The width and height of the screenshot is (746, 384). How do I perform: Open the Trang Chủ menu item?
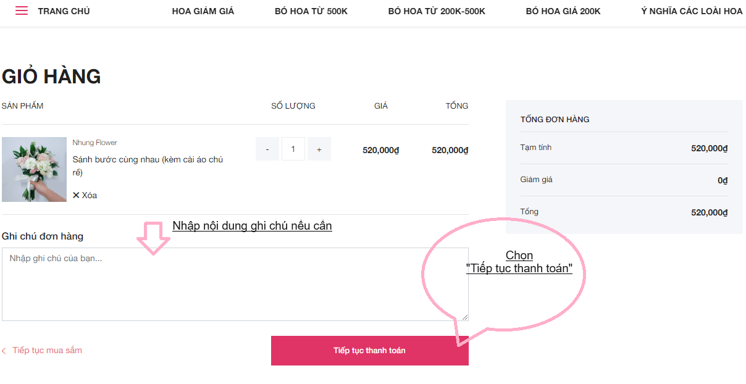pyautogui.click(x=64, y=11)
